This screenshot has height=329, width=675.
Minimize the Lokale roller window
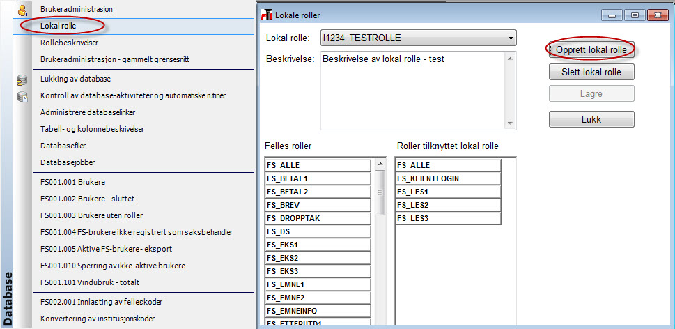612,15
